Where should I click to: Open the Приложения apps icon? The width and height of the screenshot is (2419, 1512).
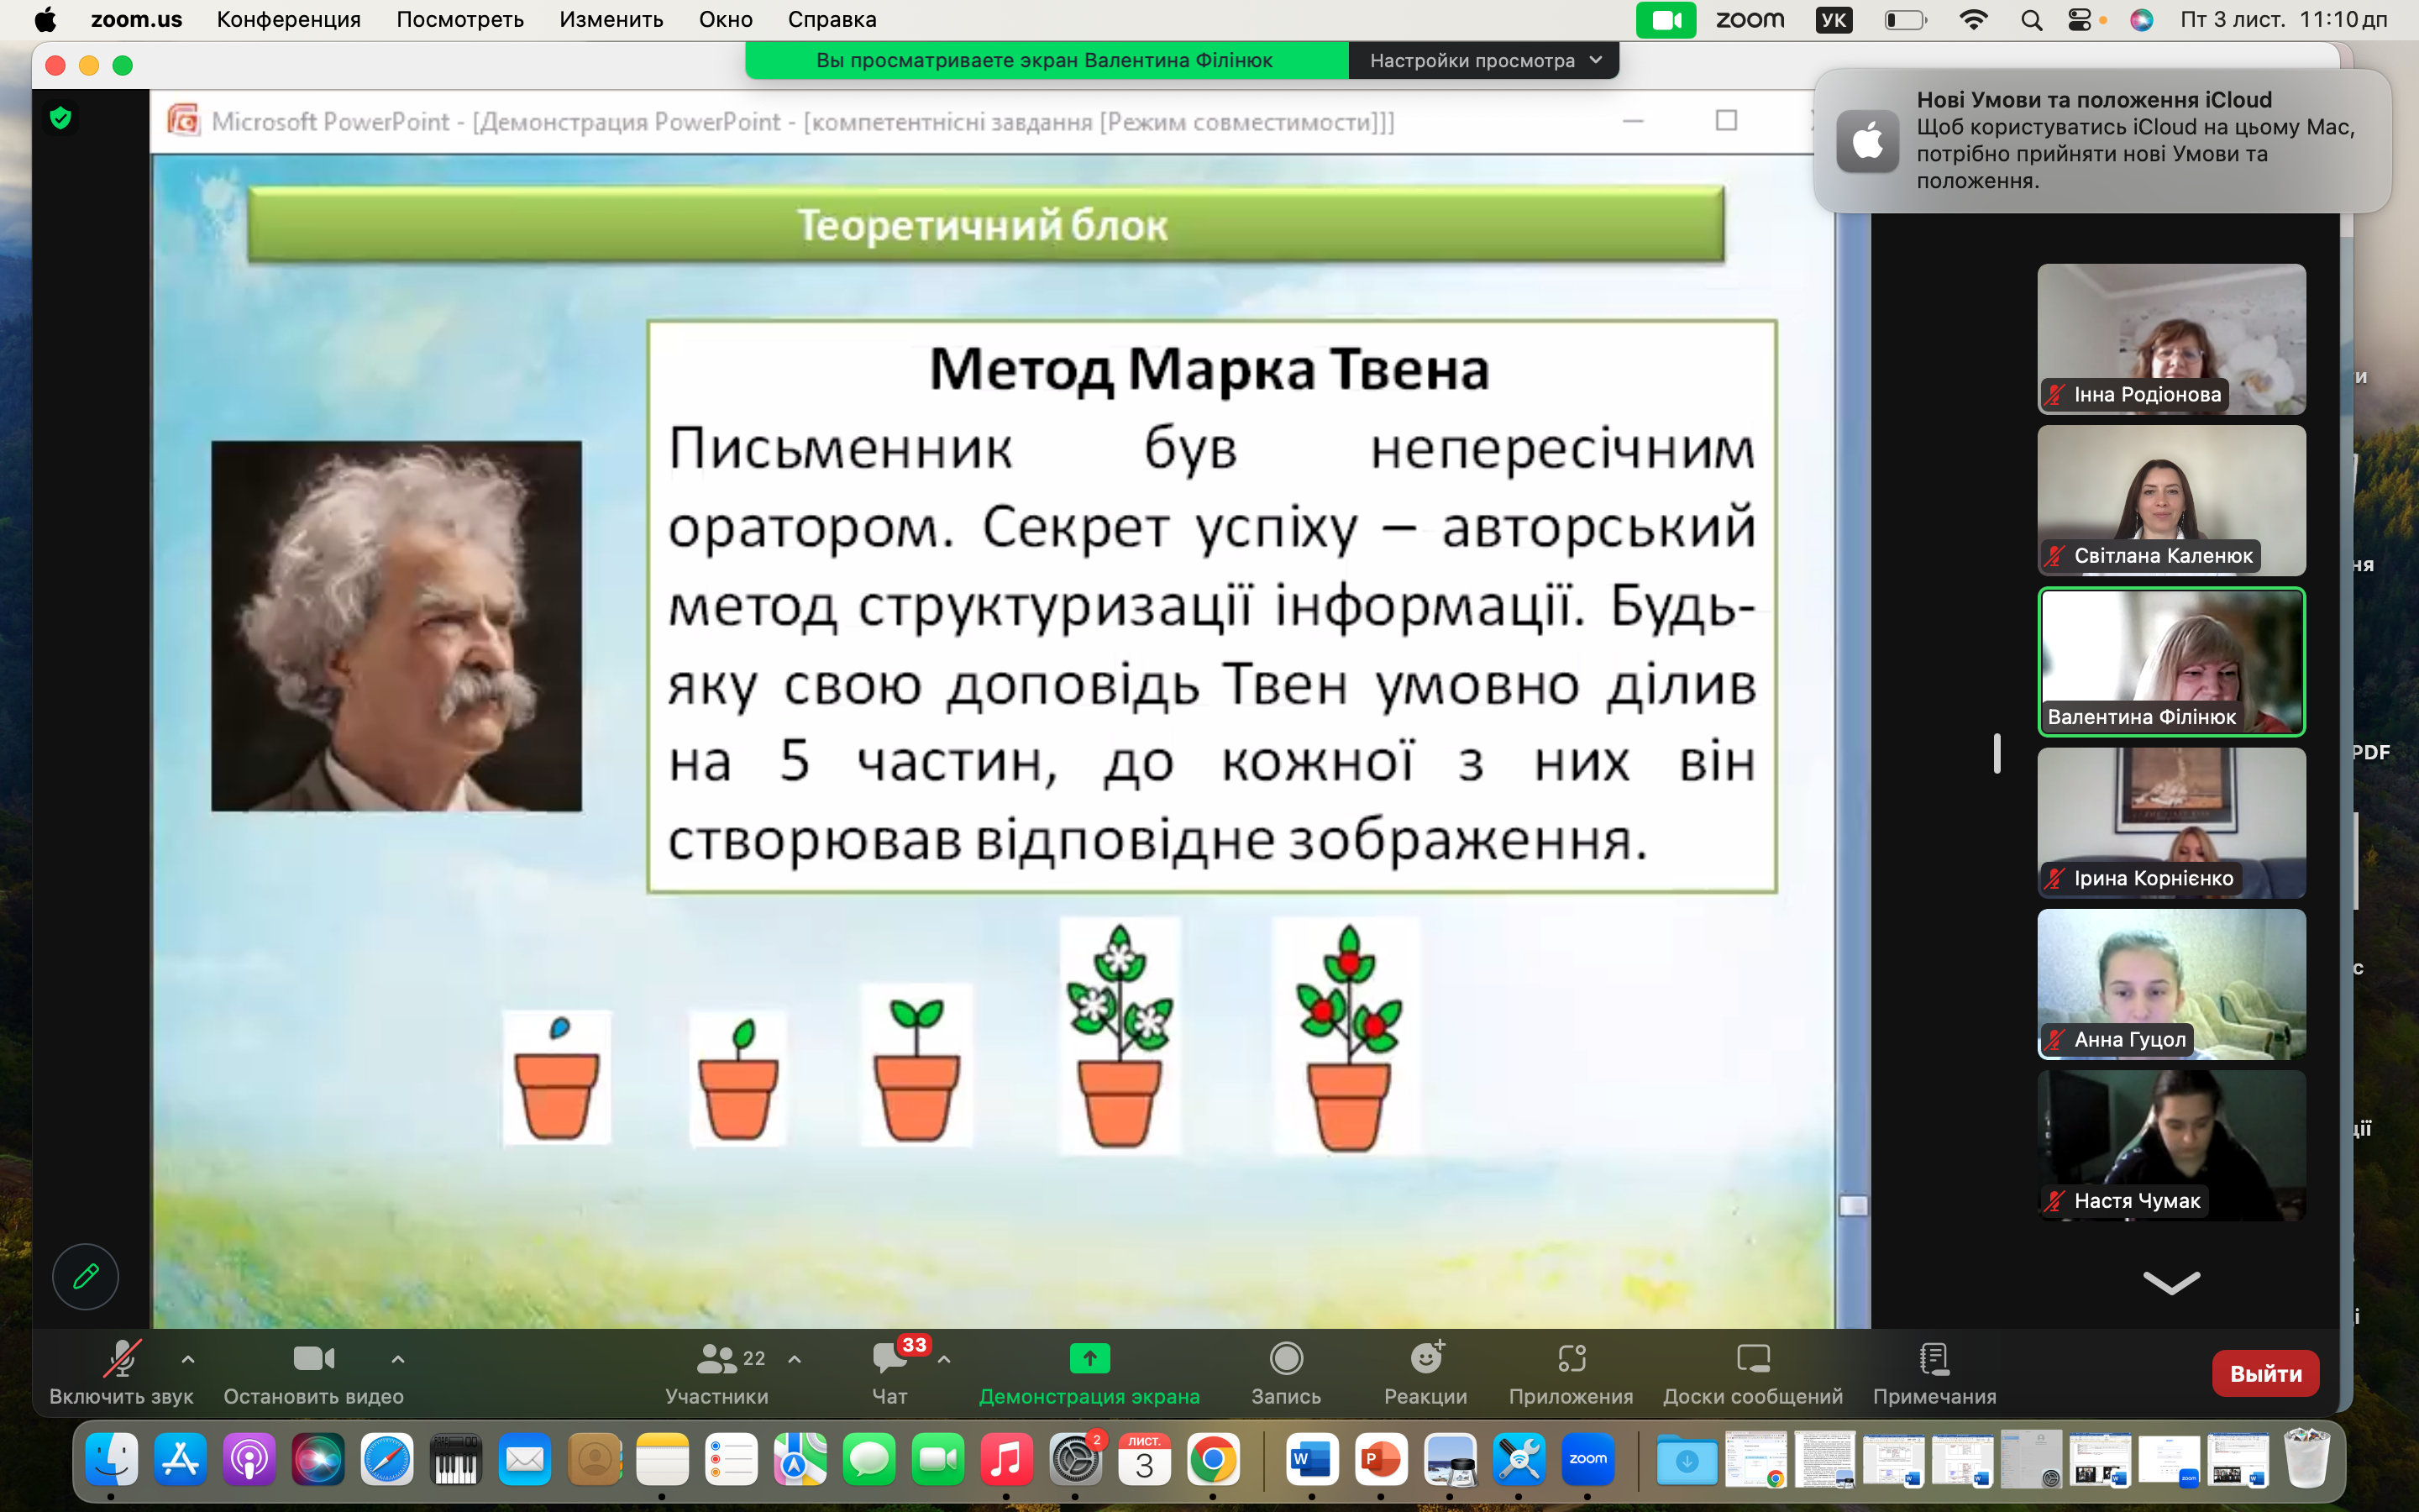pyautogui.click(x=1571, y=1358)
